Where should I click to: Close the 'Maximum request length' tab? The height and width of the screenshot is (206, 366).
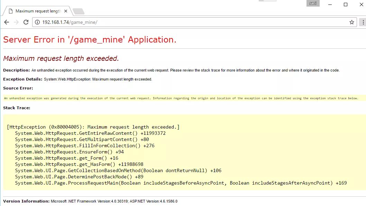tap(66, 11)
